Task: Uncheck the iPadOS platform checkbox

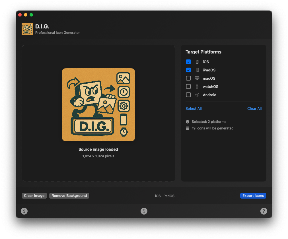Action: pyautogui.click(x=188, y=70)
